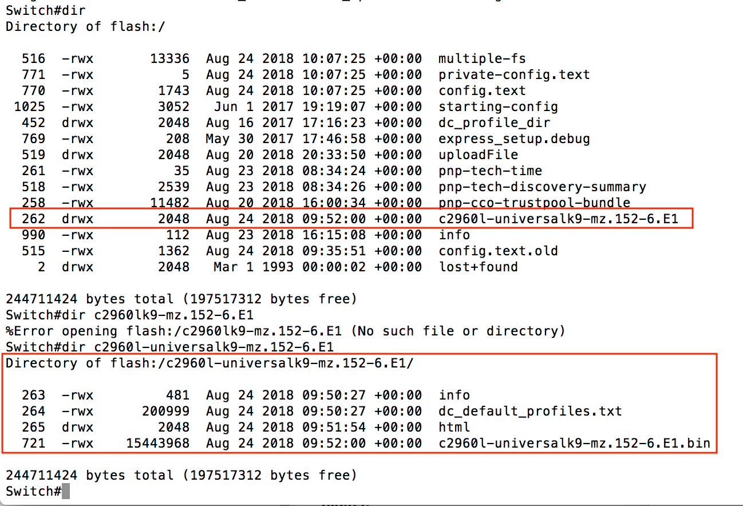
Task: Click the uploadFile directory entry
Action: (478, 155)
